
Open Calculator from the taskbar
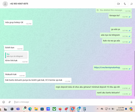[x=85, y=109]
